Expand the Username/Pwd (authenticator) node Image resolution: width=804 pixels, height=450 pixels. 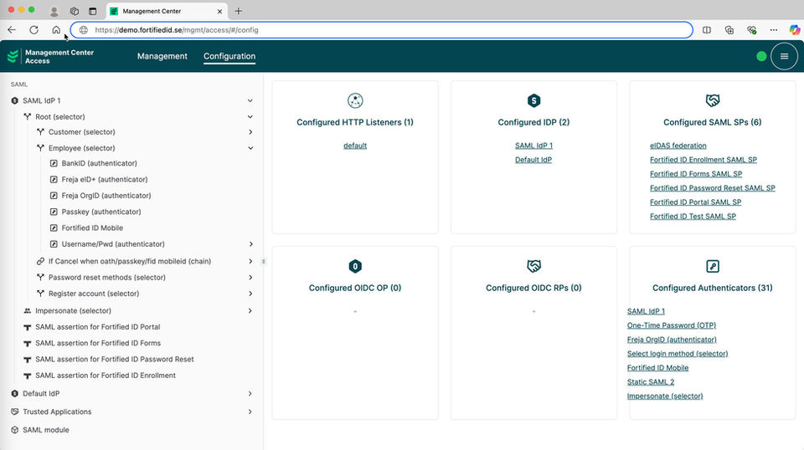point(250,244)
